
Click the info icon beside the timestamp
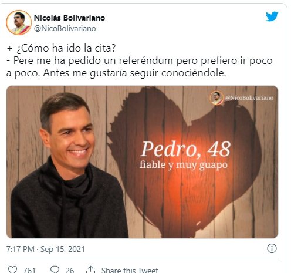272,248
